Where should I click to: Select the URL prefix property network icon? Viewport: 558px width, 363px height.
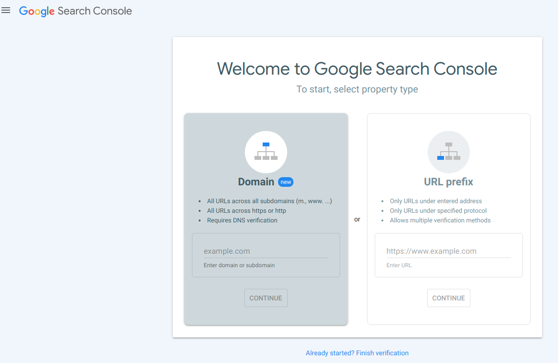(448, 152)
